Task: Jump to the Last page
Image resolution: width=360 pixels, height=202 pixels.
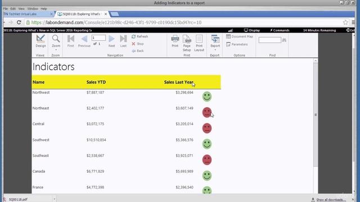Action: [123, 41]
